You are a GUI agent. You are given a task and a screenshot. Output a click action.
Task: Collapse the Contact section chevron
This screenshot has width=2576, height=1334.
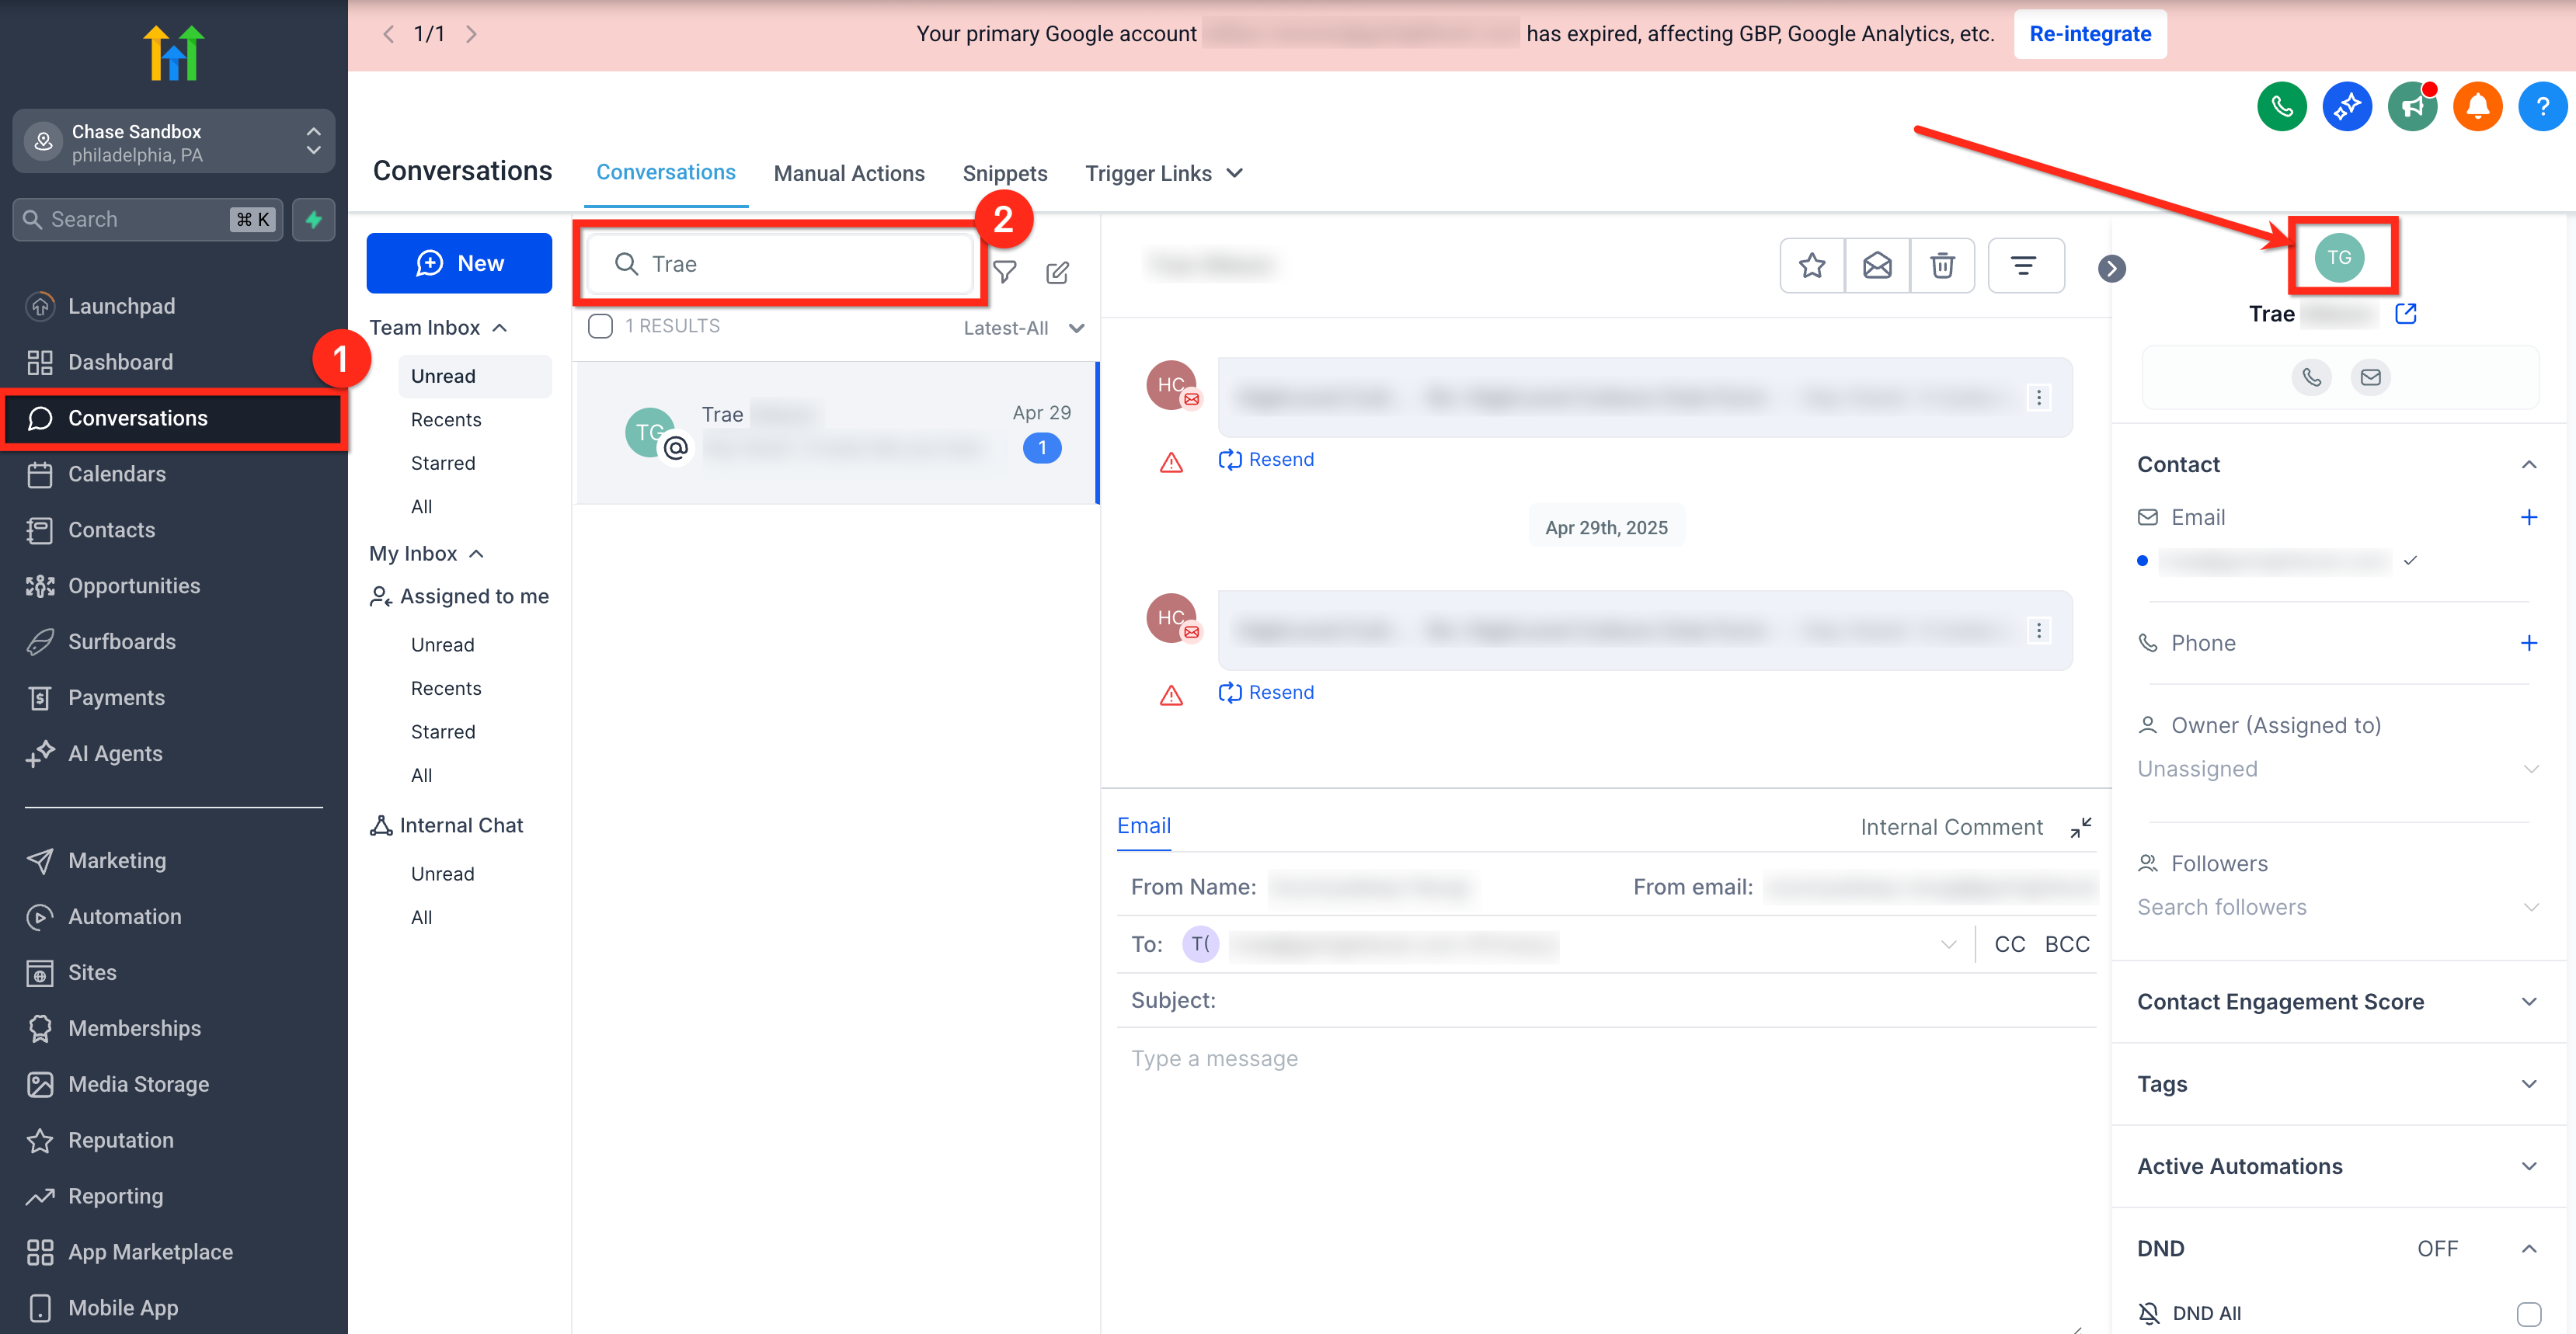tap(2528, 464)
